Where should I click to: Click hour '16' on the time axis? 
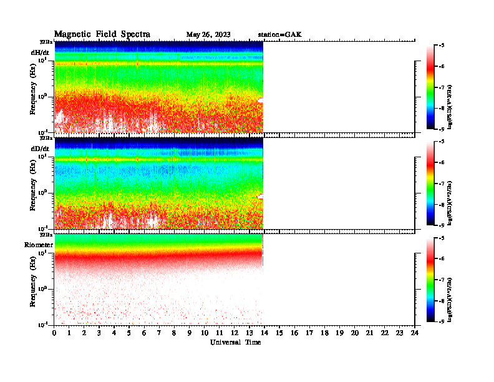click(x=294, y=333)
